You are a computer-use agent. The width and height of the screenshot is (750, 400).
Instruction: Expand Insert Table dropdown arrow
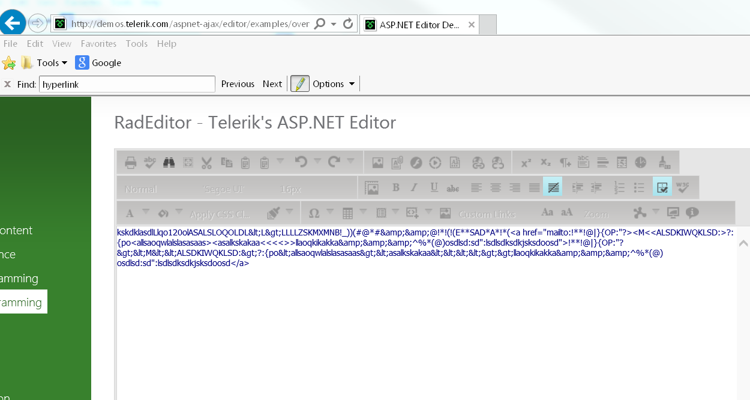click(x=363, y=212)
